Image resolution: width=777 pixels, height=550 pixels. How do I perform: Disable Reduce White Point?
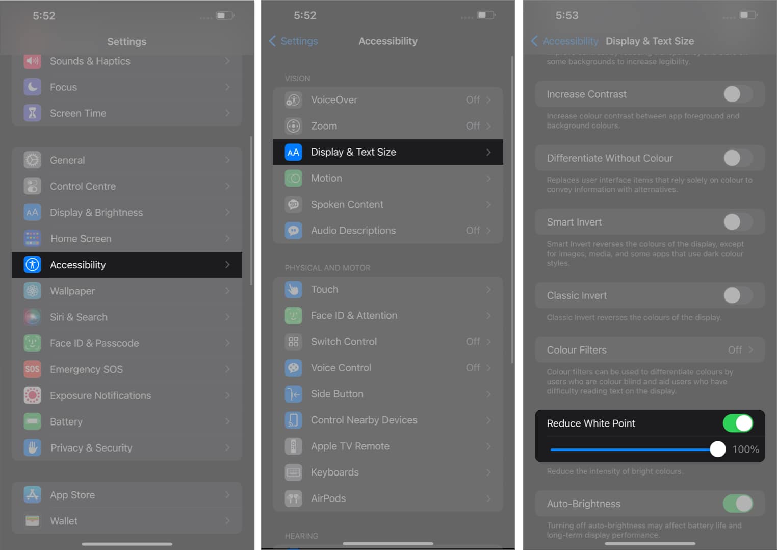pos(738,423)
